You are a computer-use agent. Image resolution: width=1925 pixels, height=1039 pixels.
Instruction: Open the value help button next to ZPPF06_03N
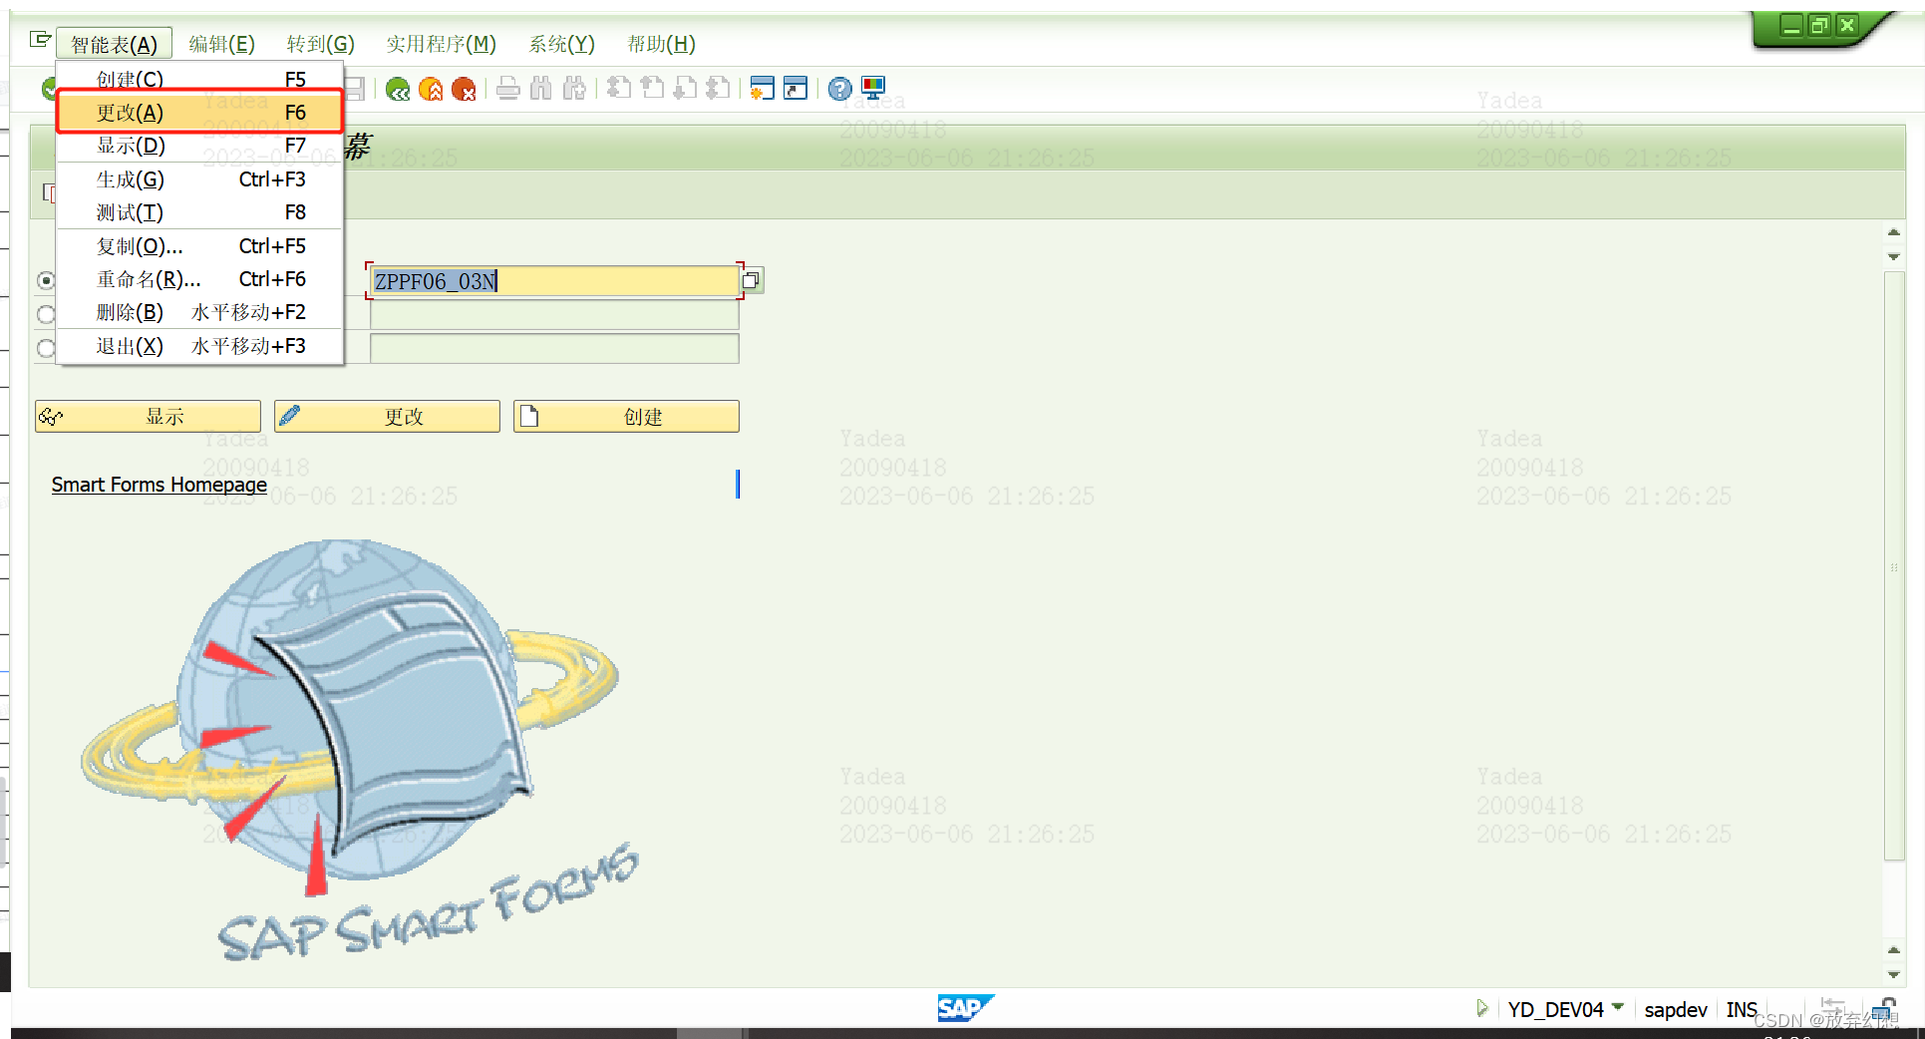[752, 281]
